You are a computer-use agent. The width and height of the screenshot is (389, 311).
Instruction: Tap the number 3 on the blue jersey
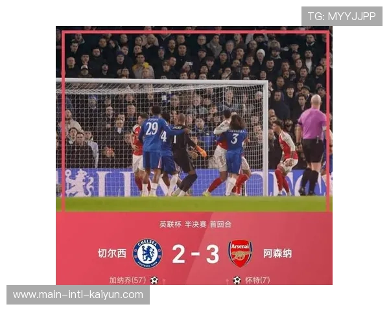(234, 139)
